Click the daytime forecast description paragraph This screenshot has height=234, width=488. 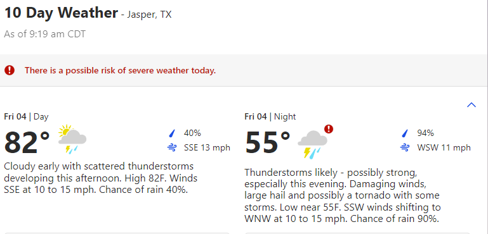point(101,178)
